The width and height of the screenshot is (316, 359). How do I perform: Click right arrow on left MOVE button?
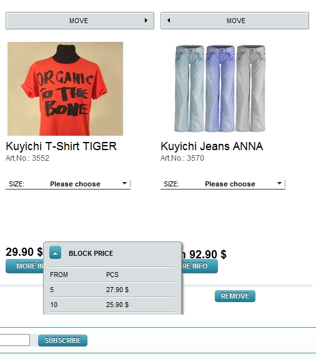tap(146, 21)
